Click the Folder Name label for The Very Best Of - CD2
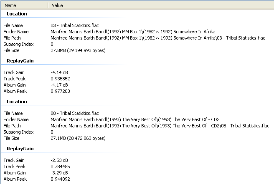The width and height of the screenshot is (274, 184). tap(16, 119)
